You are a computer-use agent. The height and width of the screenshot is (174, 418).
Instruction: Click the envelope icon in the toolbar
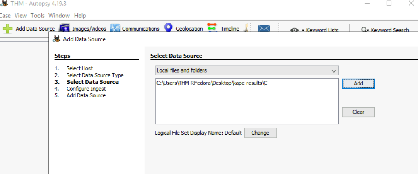(264, 29)
